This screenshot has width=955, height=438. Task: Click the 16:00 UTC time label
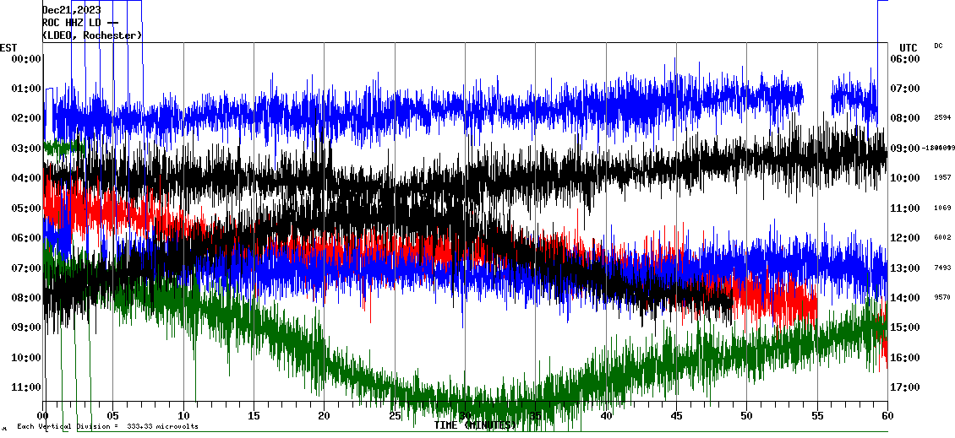pos(905,358)
